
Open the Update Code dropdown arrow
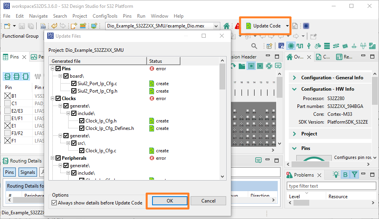(x=287, y=26)
